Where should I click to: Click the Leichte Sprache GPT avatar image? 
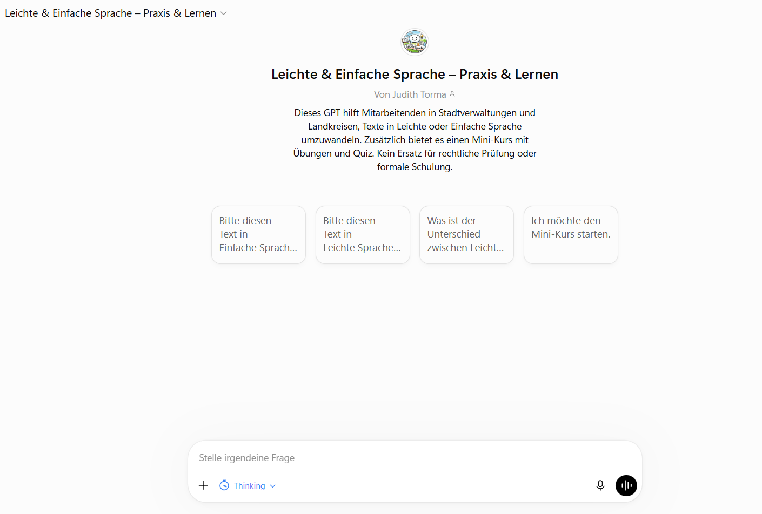click(x=415, y=42)
